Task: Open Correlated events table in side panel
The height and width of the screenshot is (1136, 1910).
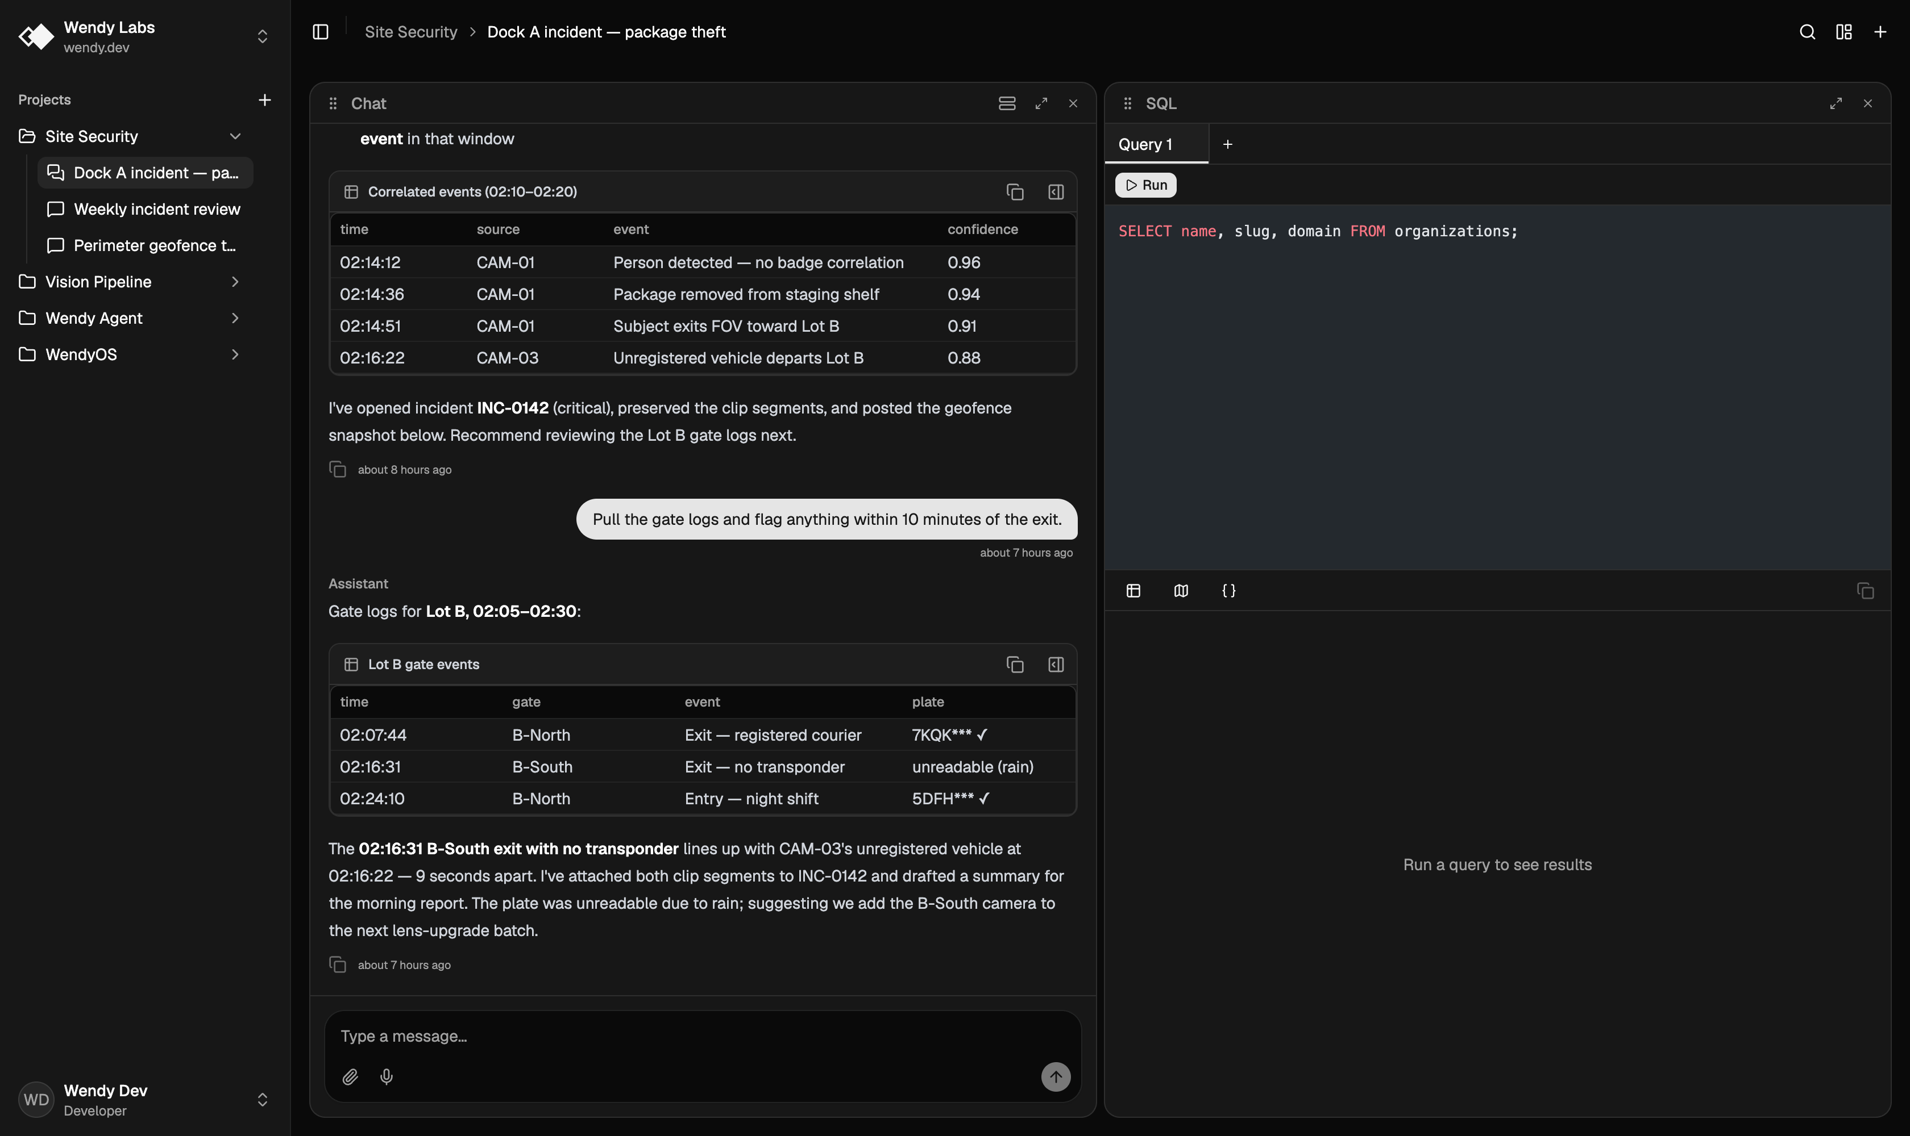Action: pyautogui.click(x=1056, y=192)
